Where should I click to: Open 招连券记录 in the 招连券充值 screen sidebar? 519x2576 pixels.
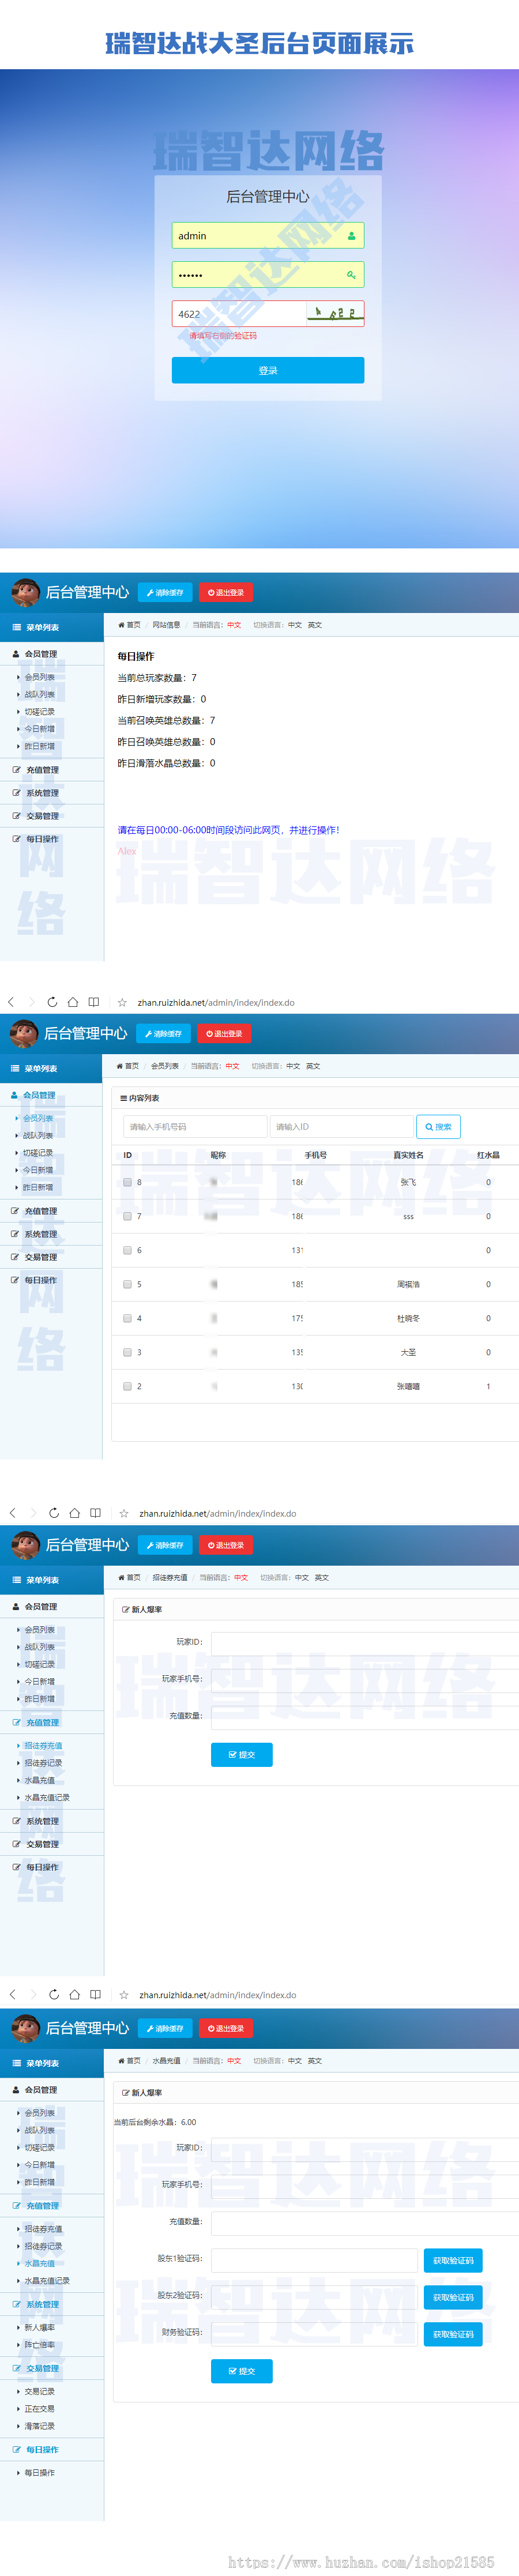click(43, 1763)
